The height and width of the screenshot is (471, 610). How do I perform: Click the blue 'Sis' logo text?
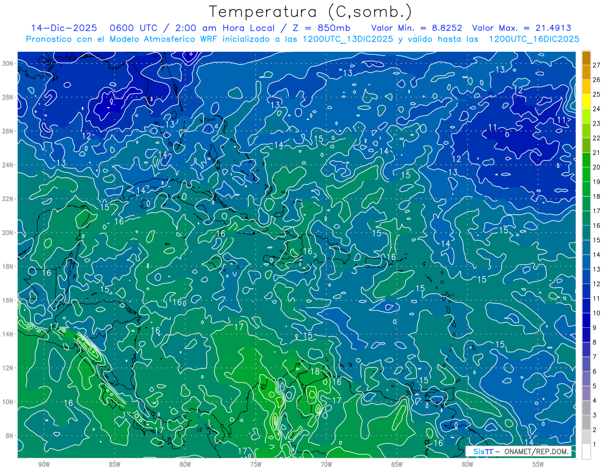[x=478, y=452]
